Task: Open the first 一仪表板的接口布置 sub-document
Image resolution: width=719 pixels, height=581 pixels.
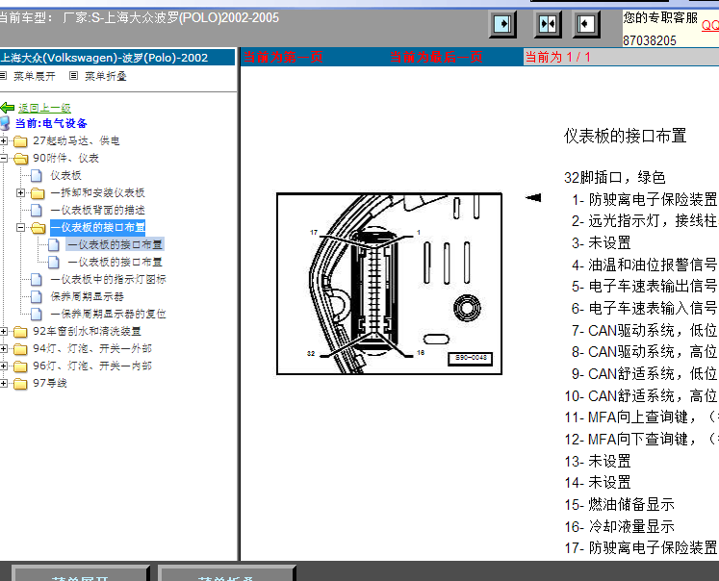Action: click(x=116, y=244)
